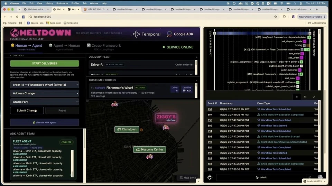This screenshot has width=332, height=186.
Task: Open the Map Style control
Action: click(187, 178)
